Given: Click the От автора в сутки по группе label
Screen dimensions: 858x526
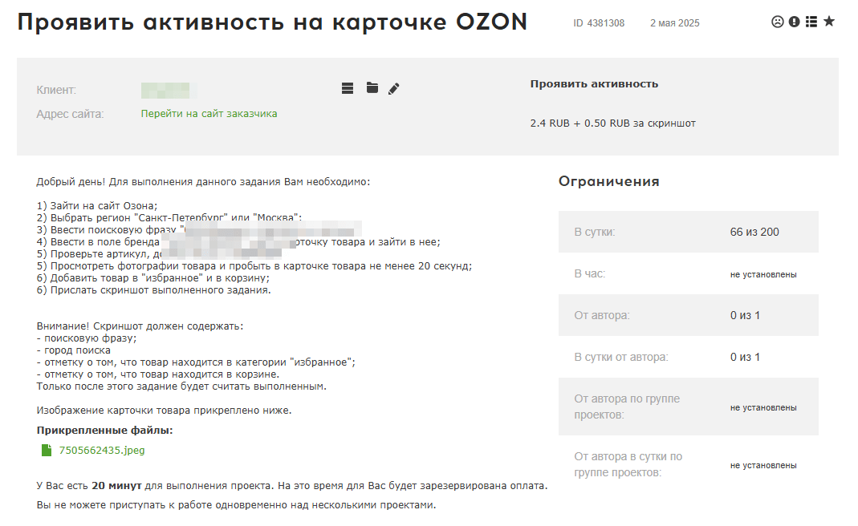Looking at the screenshot, I should point(628,464).
